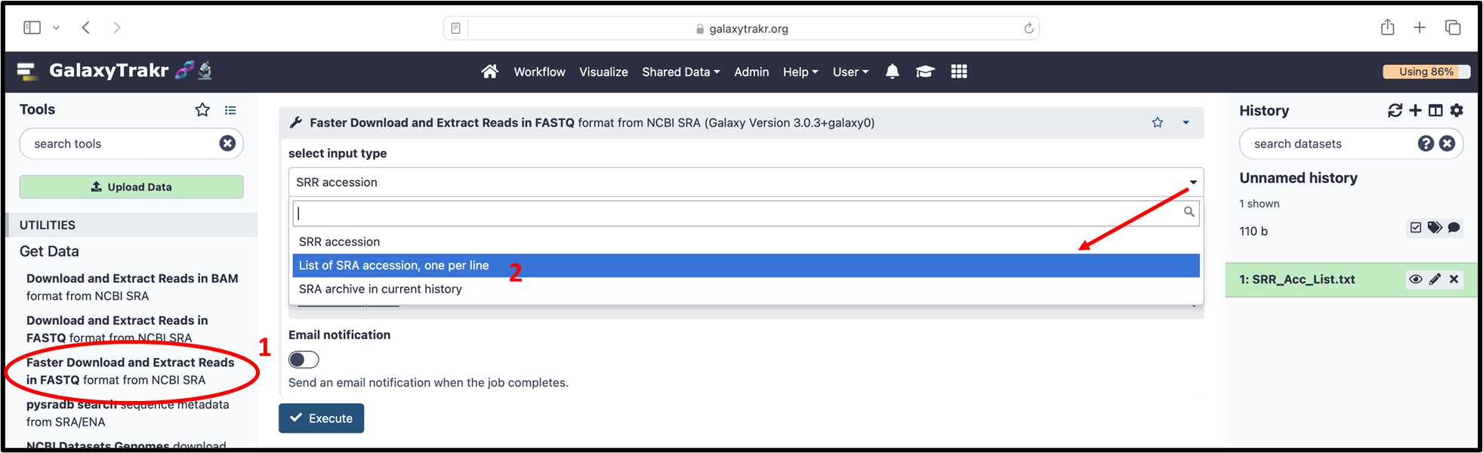The image size is (1483, 453).
Task: Go forward in browser
Action: [x=116, y=28]
